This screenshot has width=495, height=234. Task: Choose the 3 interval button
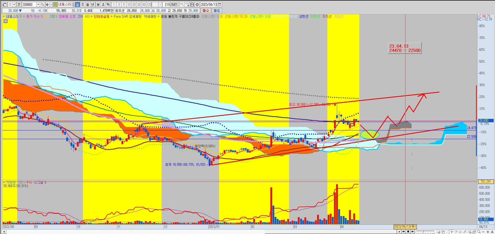pyautogui.click(x=119, y=4)
